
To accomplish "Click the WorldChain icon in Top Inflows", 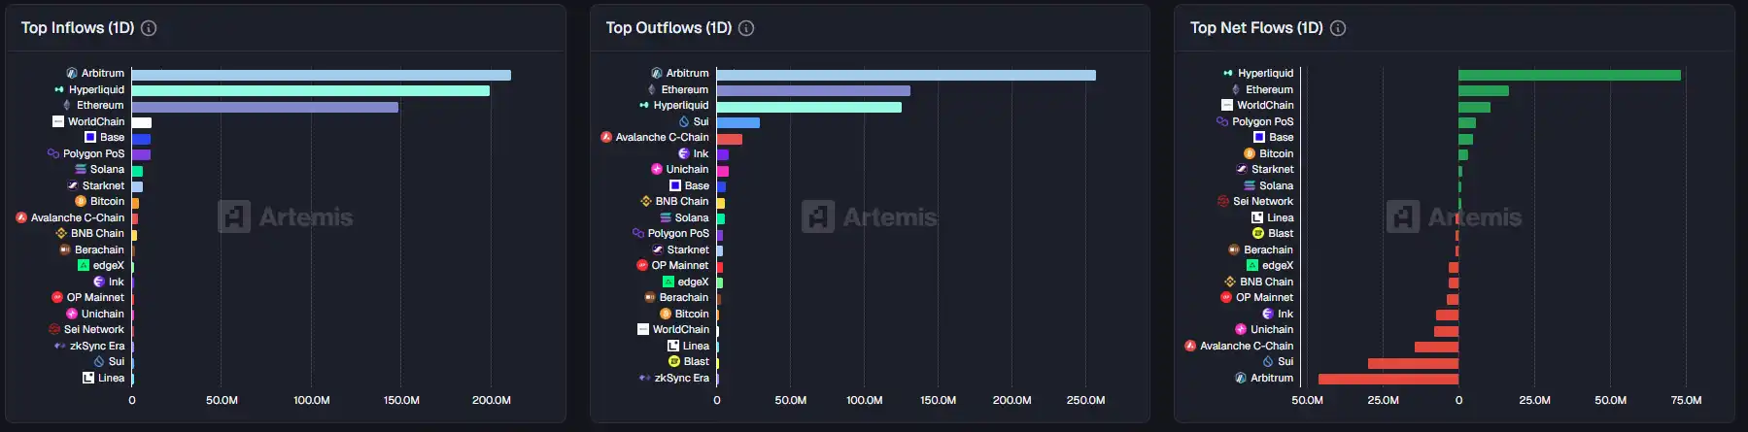I will click(x=58, y=121).
